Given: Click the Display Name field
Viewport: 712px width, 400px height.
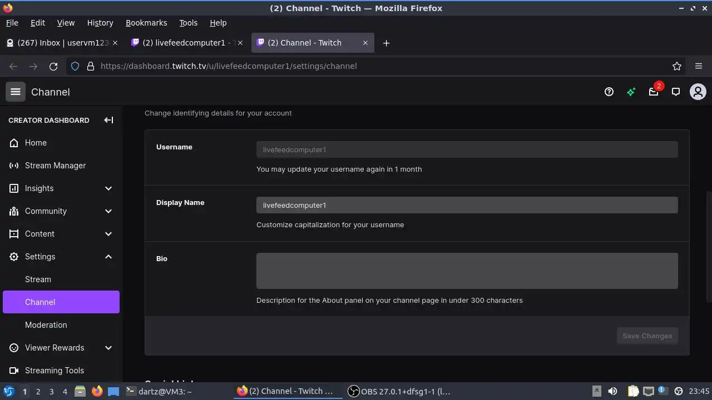Looking at the screenshot, I should pos(467,205).
